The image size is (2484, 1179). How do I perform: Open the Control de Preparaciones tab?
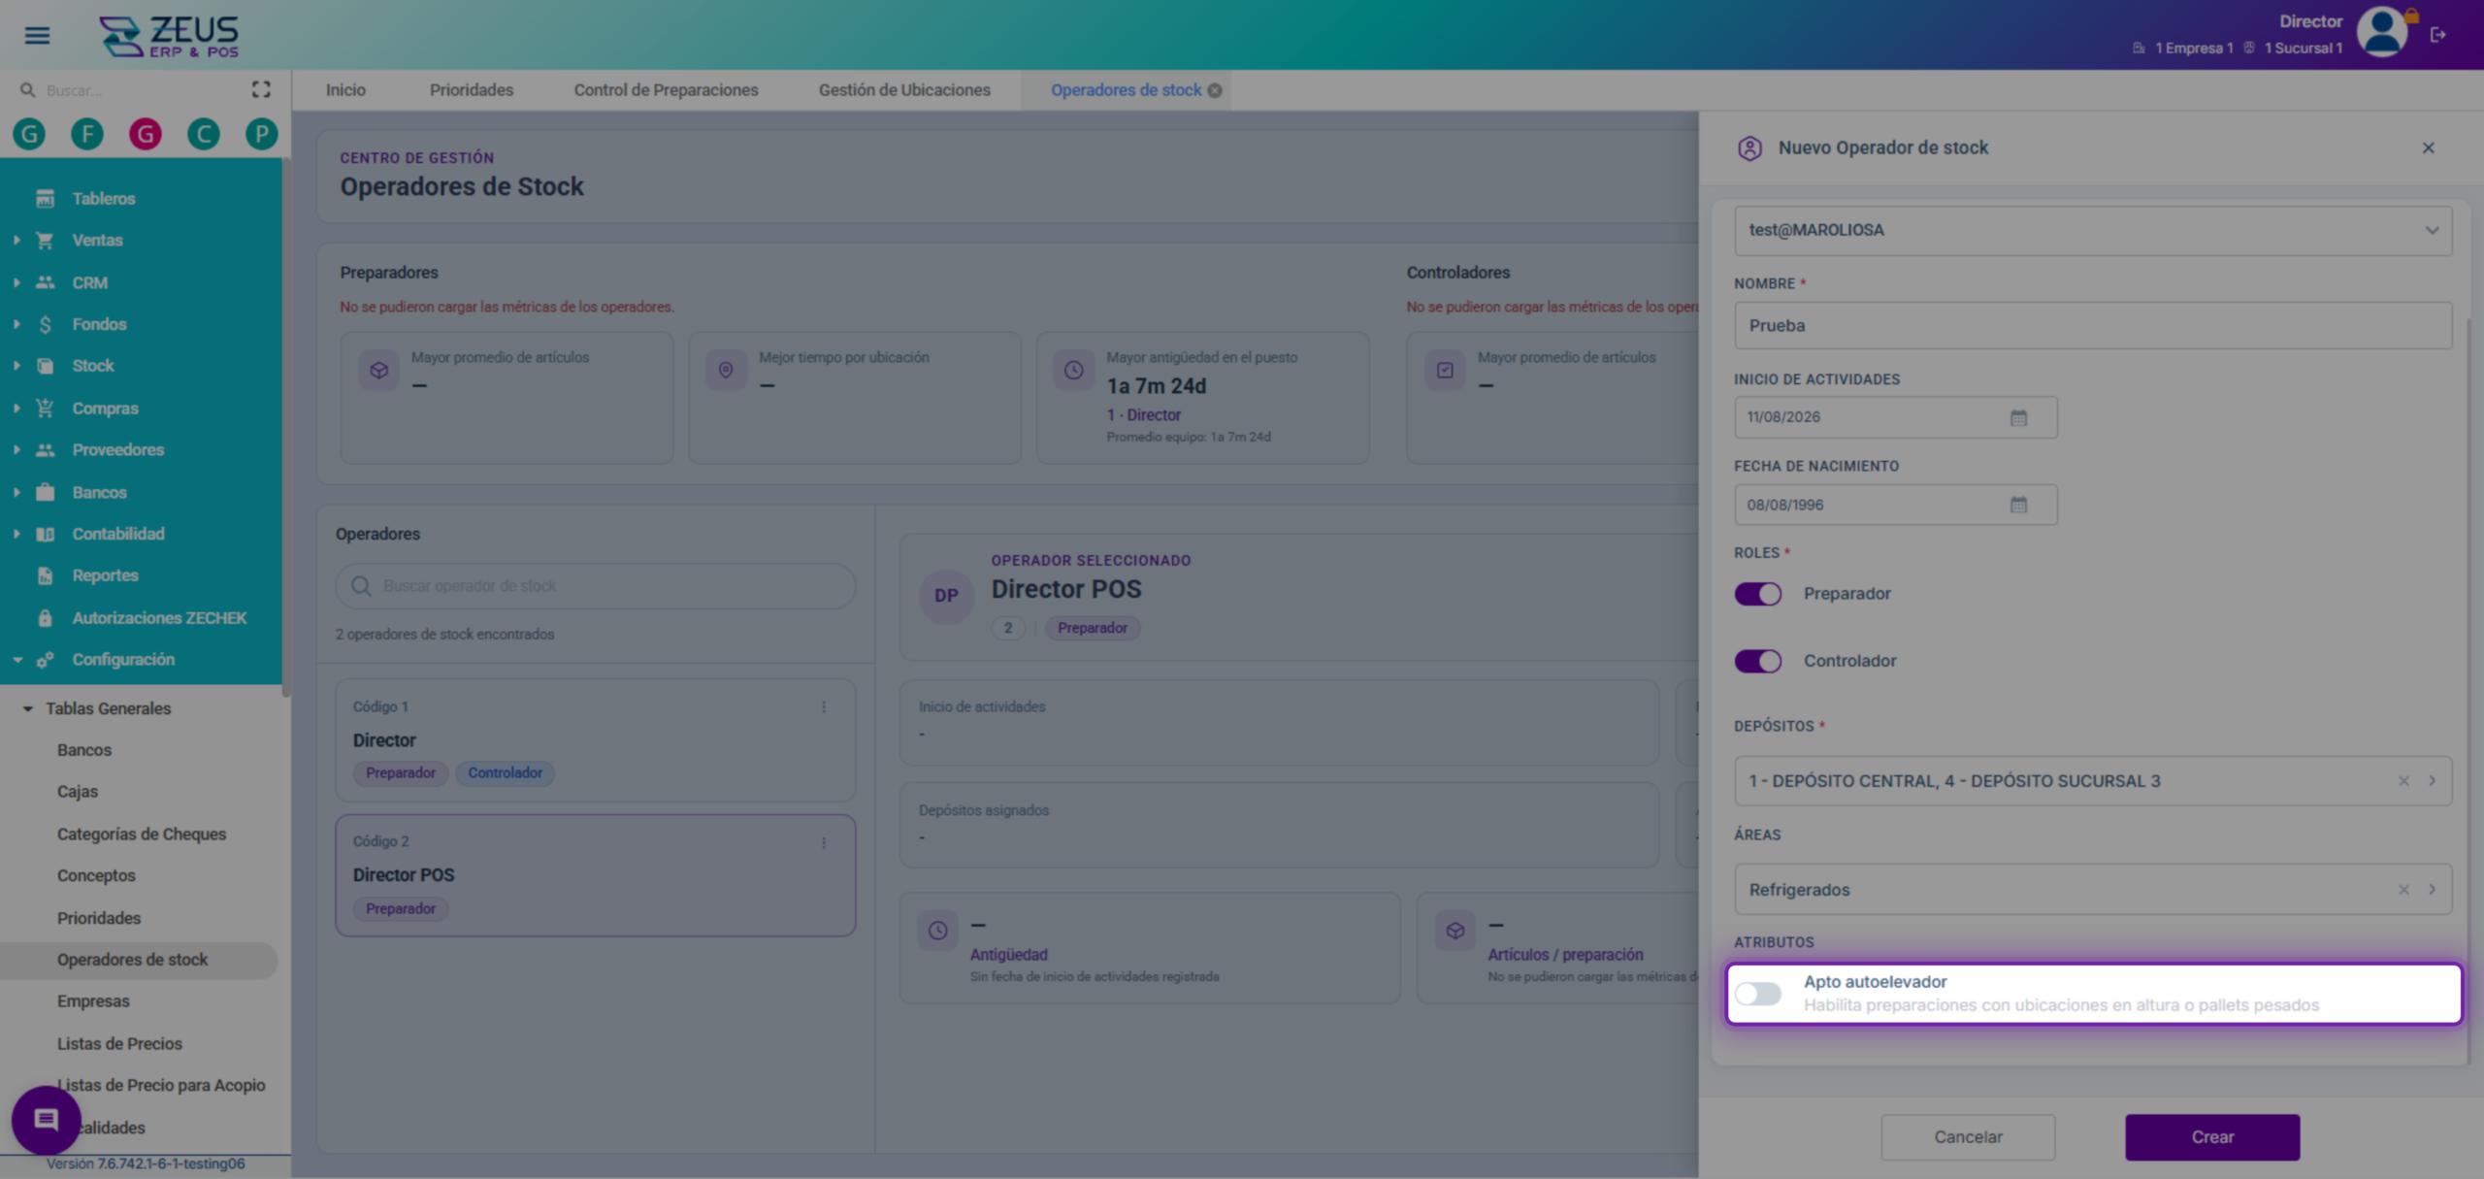pyautogui.click(x=666, y=90)
